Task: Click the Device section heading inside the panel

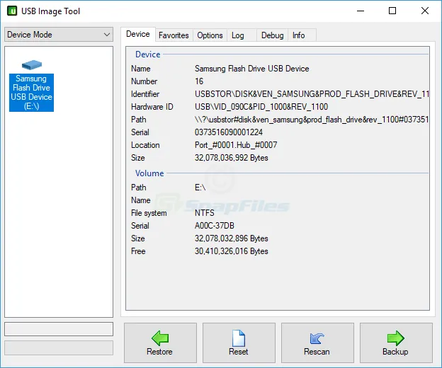Action: coord(148,54)
